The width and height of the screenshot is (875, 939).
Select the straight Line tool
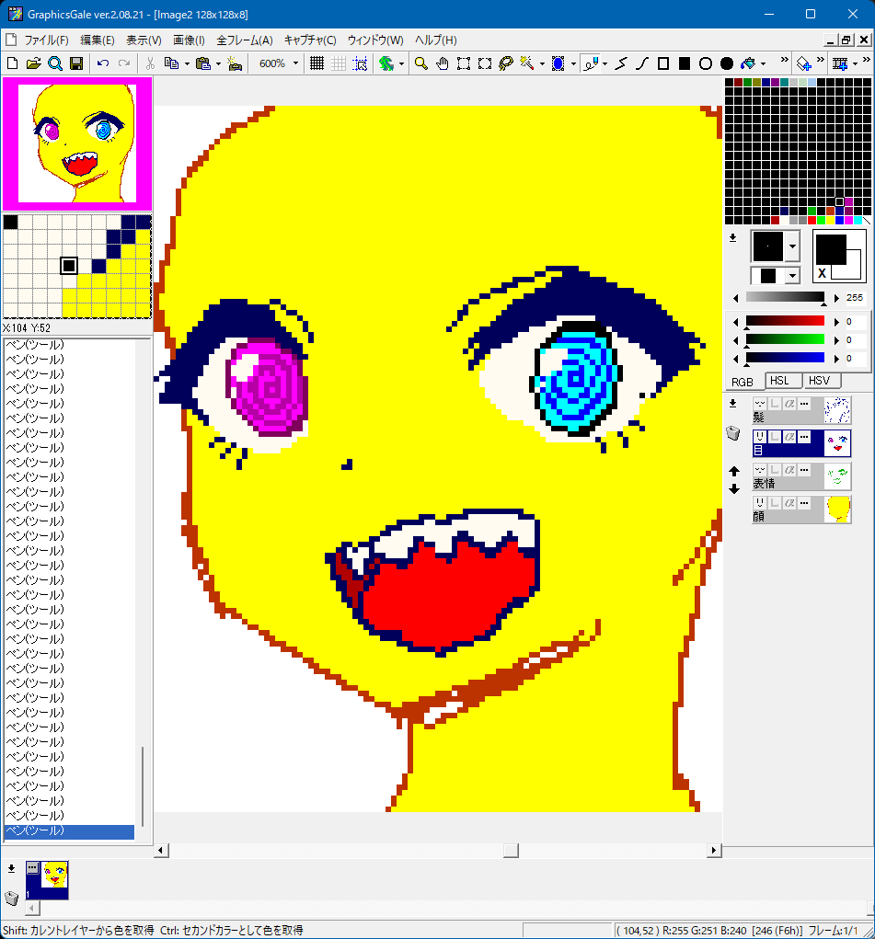[621, 63]
